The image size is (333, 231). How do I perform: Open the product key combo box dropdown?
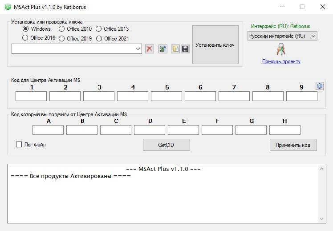coord(138,49)
